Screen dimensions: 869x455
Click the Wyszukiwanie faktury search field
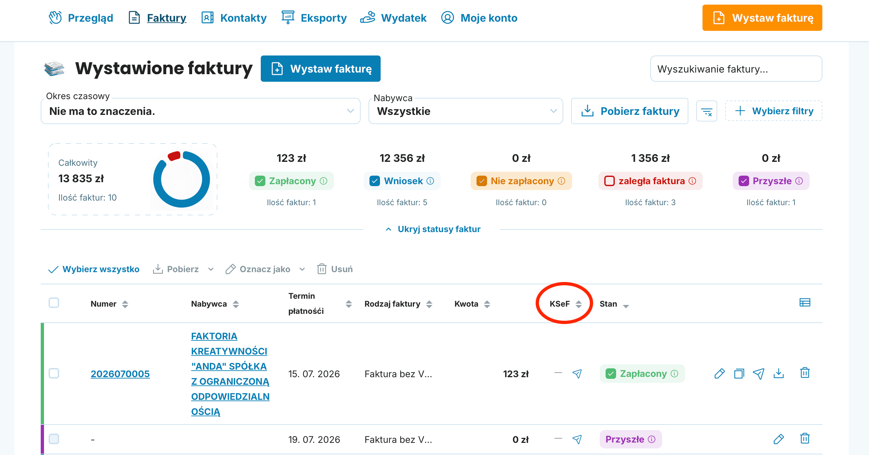[736, 69]
